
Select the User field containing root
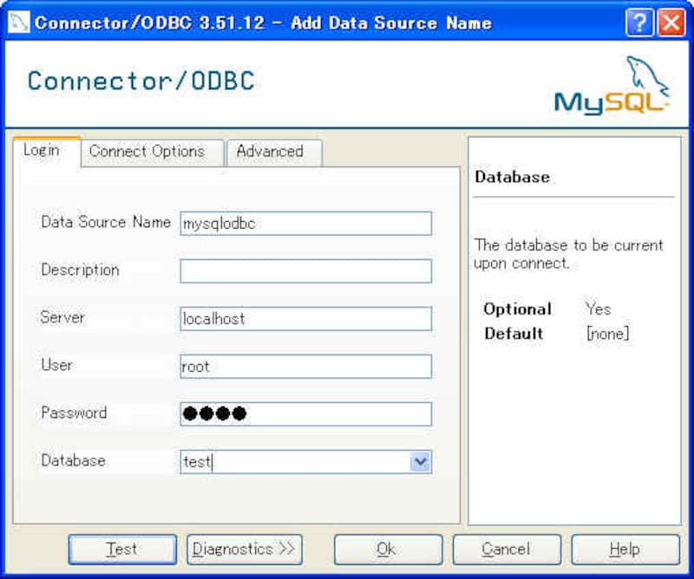[305, 367]
